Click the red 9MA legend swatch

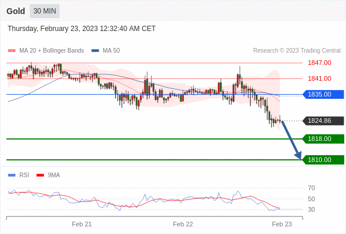40,175
